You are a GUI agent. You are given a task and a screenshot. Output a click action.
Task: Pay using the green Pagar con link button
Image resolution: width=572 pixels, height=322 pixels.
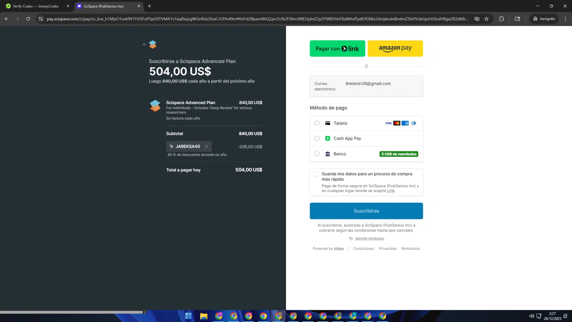337,48
